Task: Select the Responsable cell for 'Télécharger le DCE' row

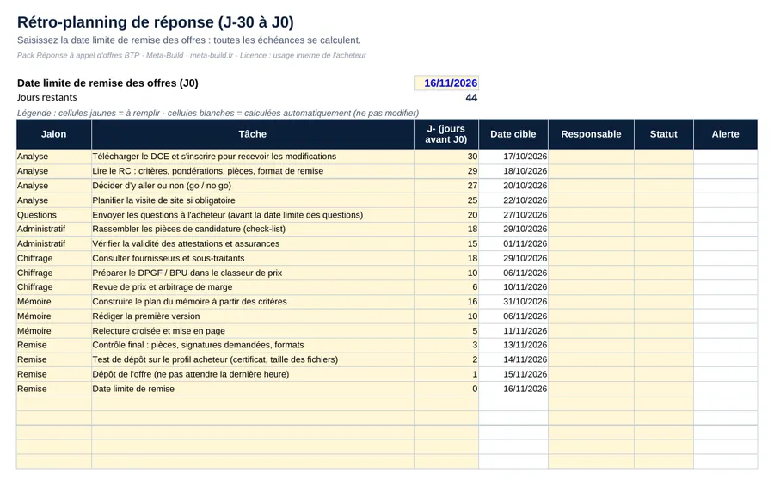Action: coord(591,157)
